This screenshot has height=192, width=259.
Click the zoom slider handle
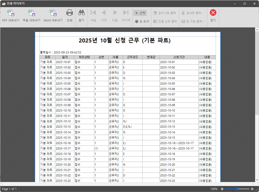237,189
